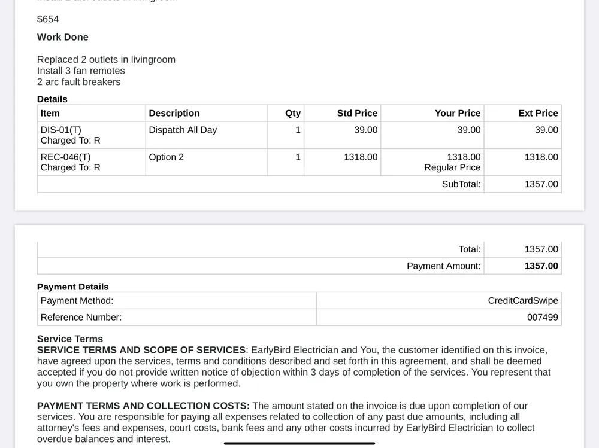The image size is (599, 448).
Task: Click the "Install 3 fan remotes" line
Action: [x=81, y=71]
